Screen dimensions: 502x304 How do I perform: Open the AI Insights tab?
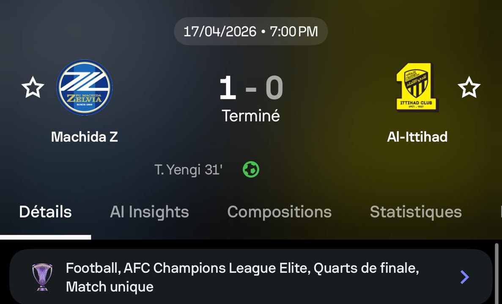pos(149,212)
